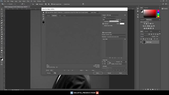Select the Zoom tool in Save for Web dialog
The height and width of the screenshot is (95, 169).
[43, 17]
